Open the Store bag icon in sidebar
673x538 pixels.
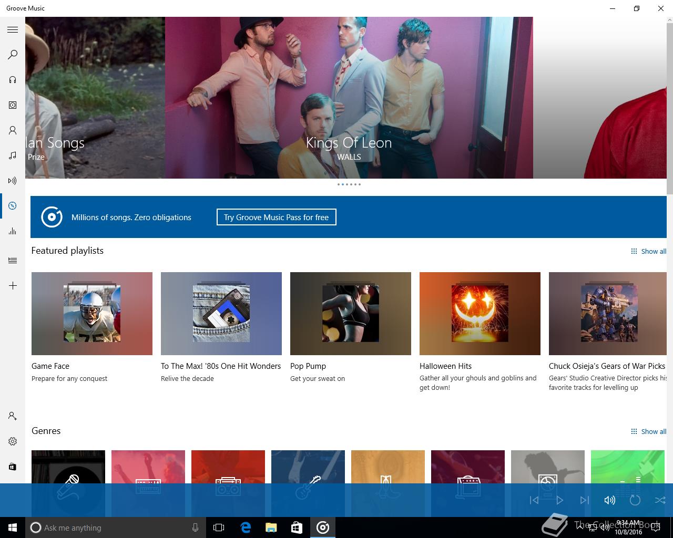(x=13, y=467)
